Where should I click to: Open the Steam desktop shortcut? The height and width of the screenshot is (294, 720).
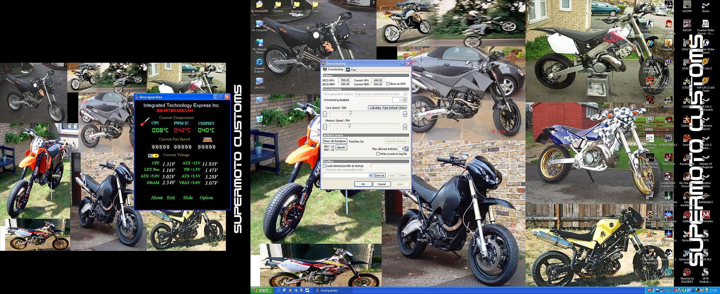[705, 6]
